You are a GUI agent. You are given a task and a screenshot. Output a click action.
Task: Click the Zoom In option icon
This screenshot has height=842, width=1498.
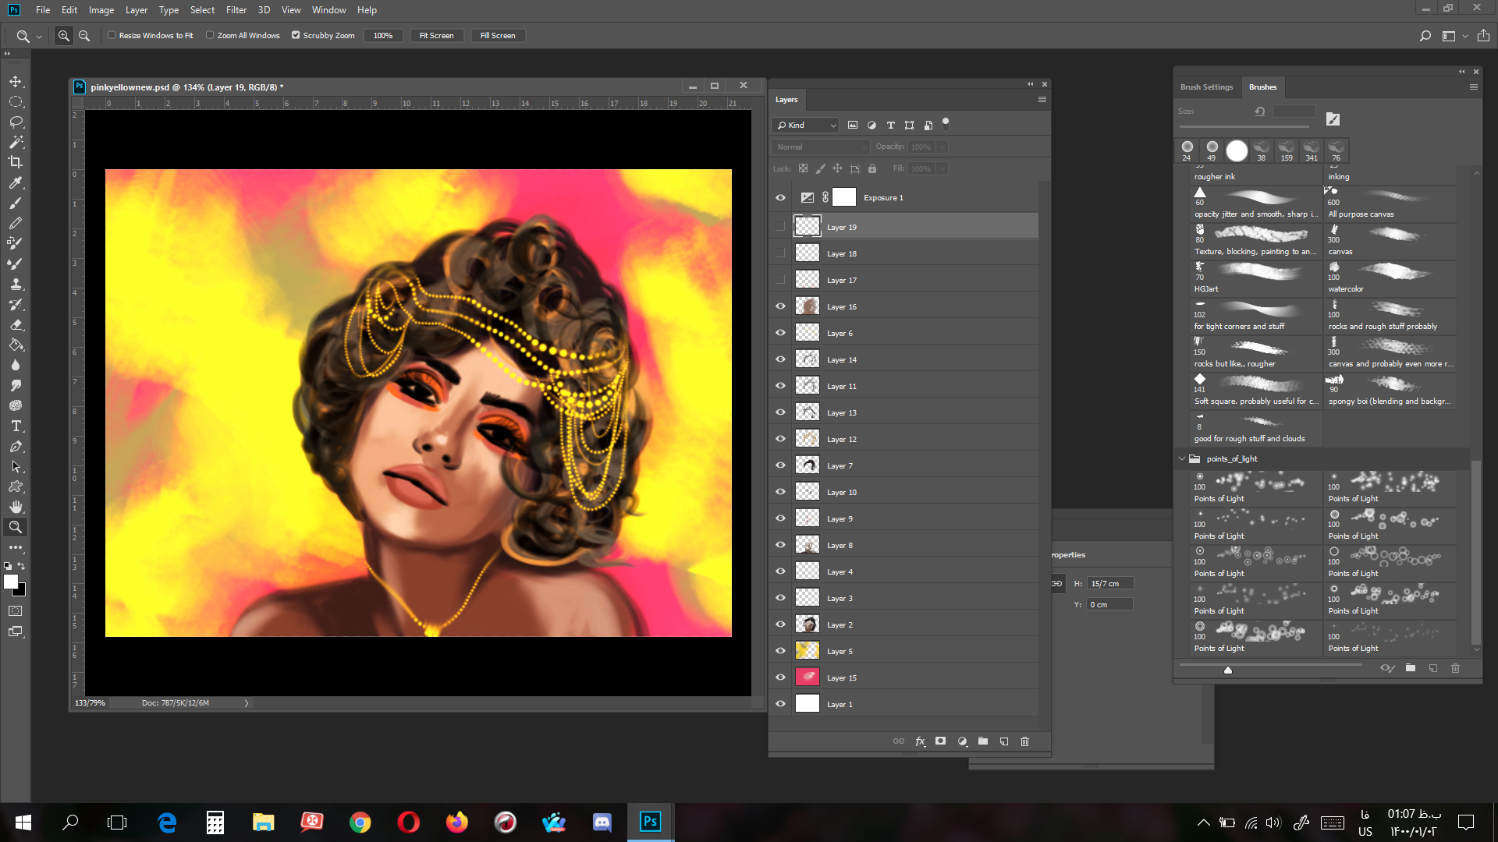(64, 36)
